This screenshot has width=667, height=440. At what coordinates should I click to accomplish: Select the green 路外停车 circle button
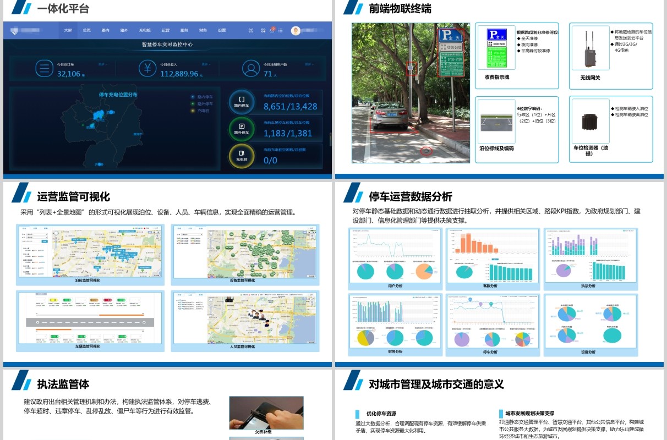click(242, 129)
